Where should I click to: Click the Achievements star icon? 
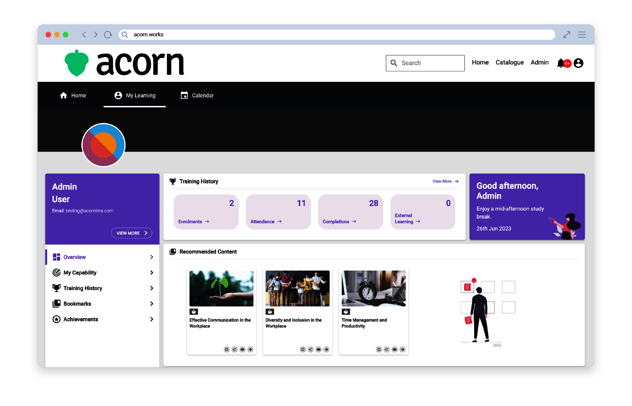(56, 319)
